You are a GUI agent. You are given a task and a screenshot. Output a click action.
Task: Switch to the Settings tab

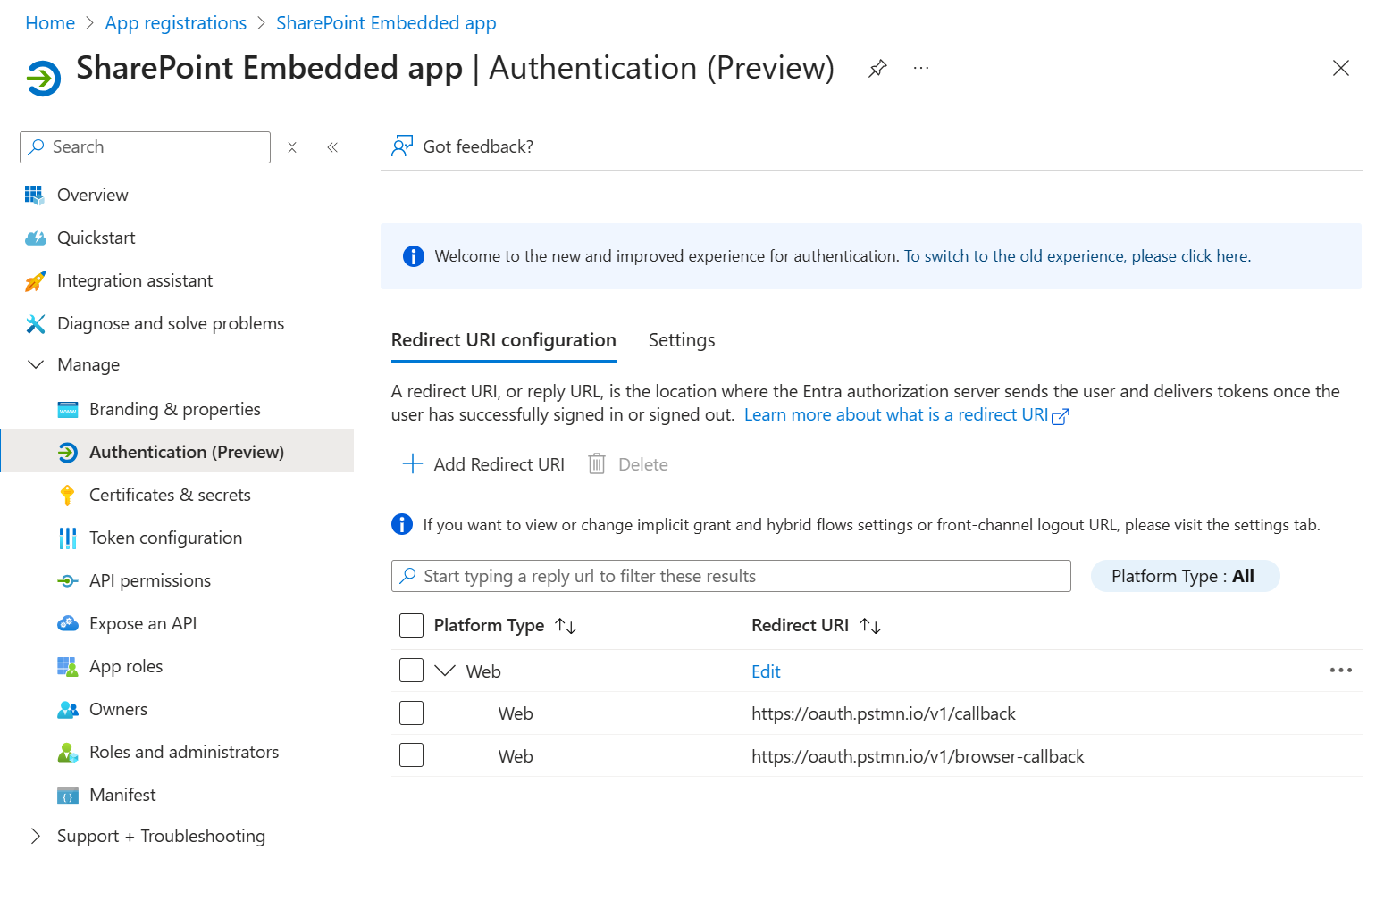(x=681, y=340)
